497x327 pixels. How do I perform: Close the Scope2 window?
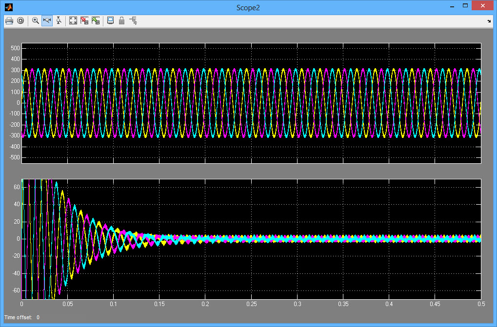[x=483, y=6]
